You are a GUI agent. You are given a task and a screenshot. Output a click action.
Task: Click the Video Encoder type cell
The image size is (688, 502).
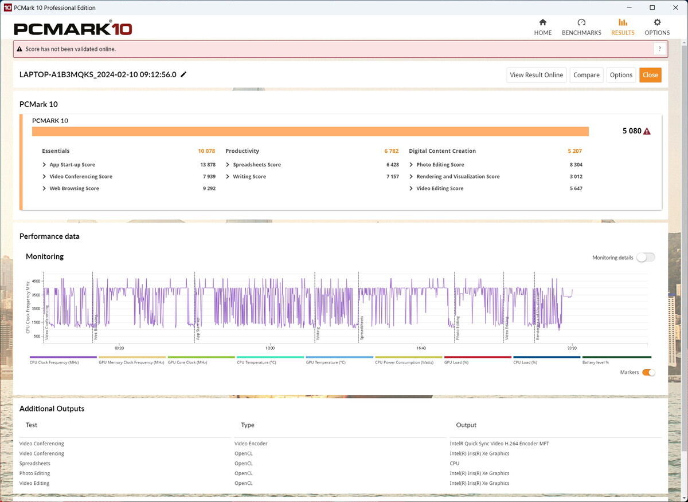pos(251,444)
